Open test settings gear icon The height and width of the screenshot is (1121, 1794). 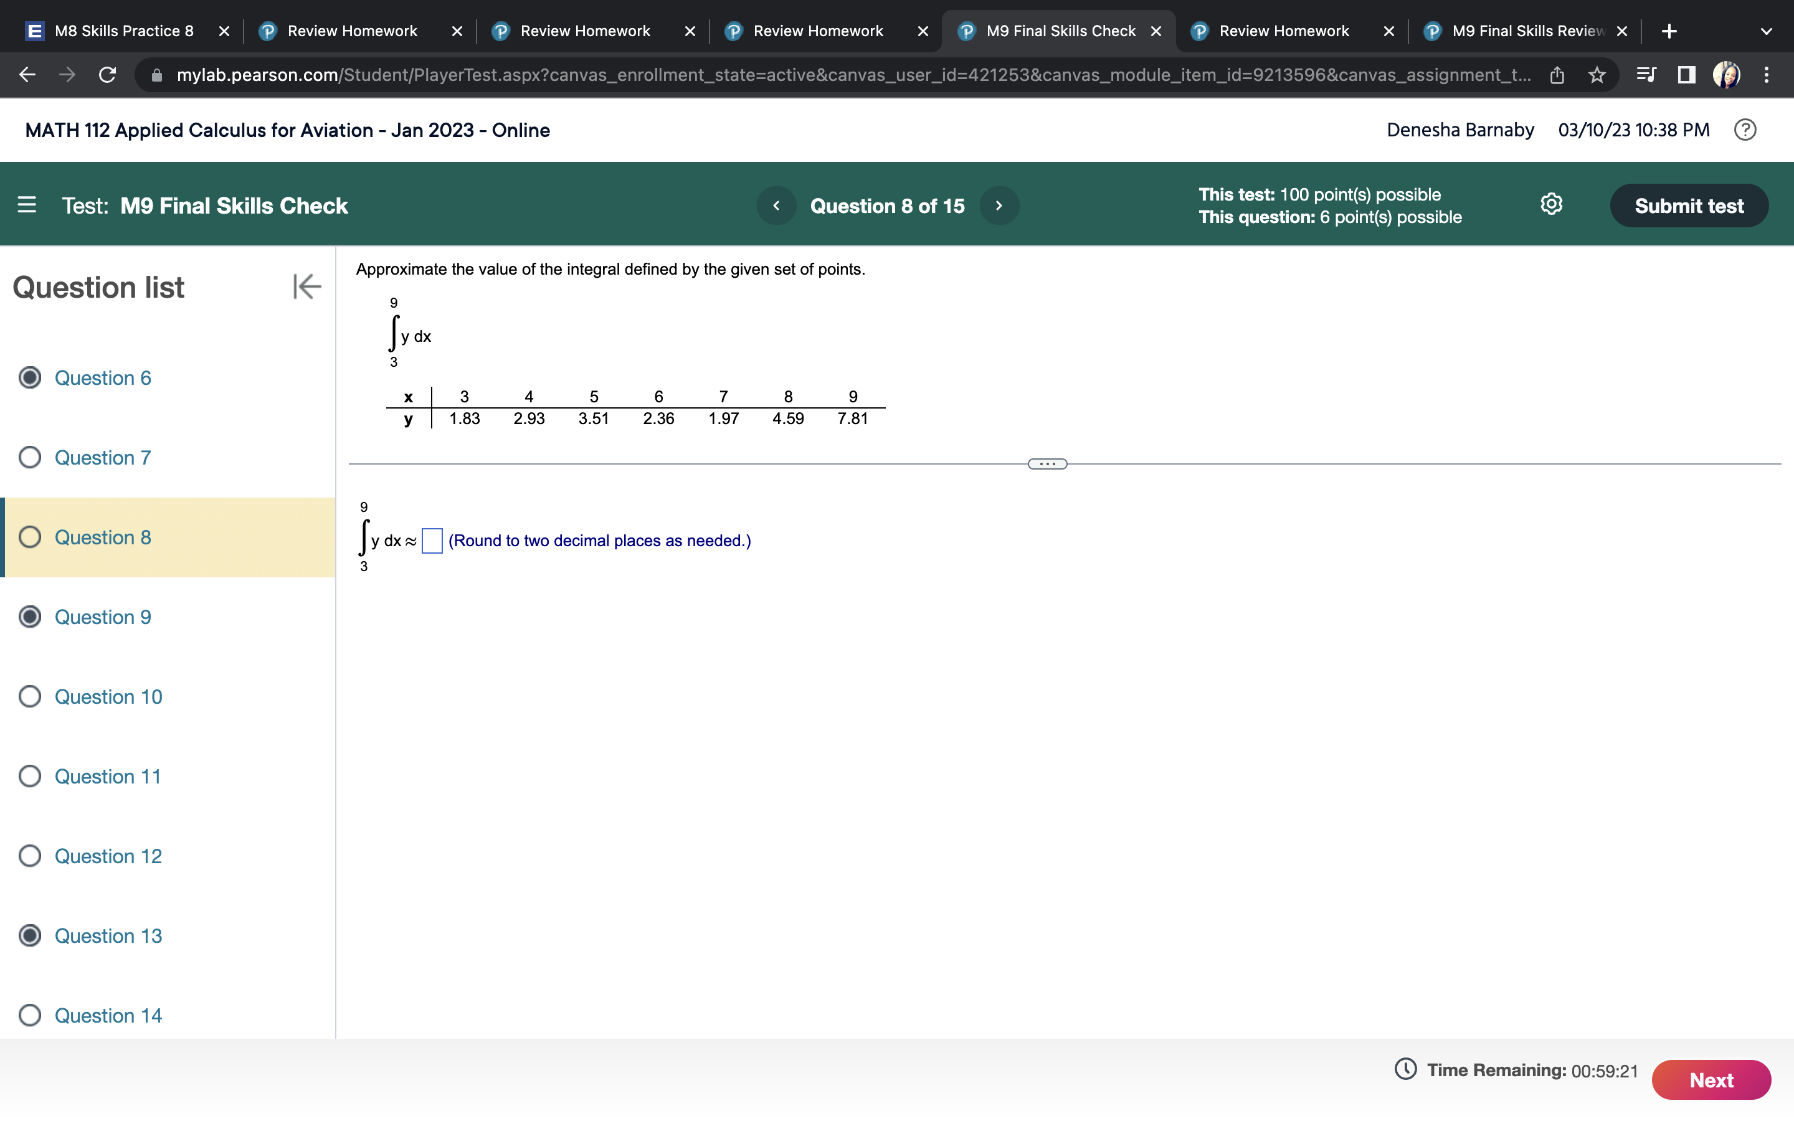[x=1551, y=204]
